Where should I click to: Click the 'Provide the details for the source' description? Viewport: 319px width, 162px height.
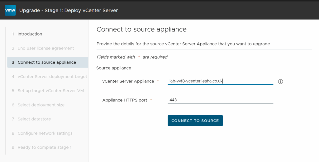(x=183, y=44)
